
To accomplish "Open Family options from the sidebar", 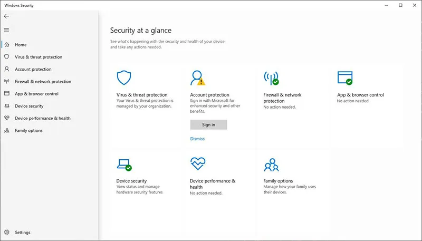I will pos(28,130).
